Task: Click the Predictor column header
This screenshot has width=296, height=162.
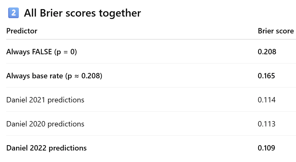Action: pos(22,31)
